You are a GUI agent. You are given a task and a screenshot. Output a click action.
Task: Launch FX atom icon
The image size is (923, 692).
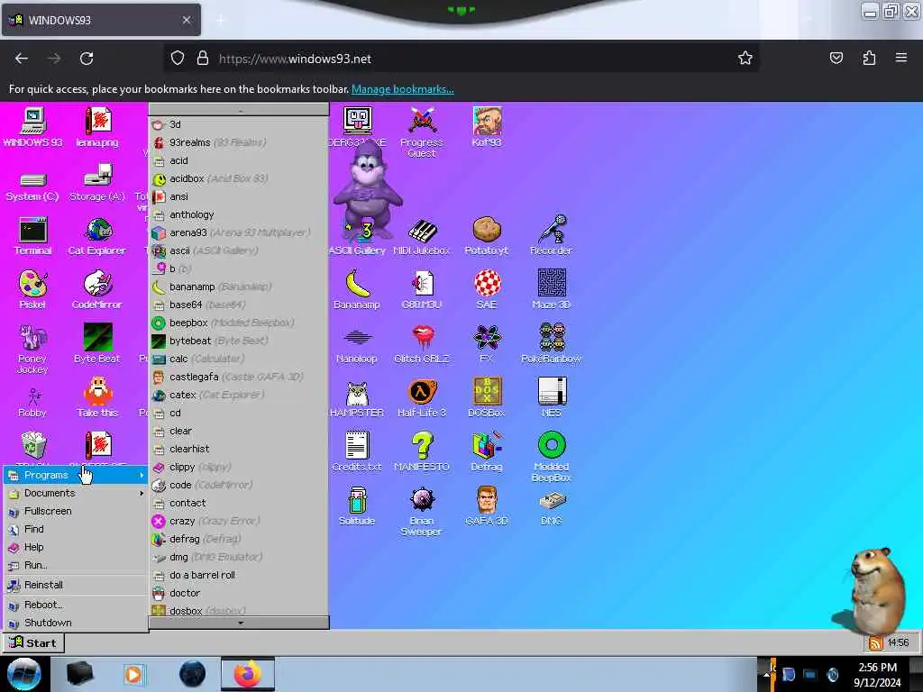(487, 343)
